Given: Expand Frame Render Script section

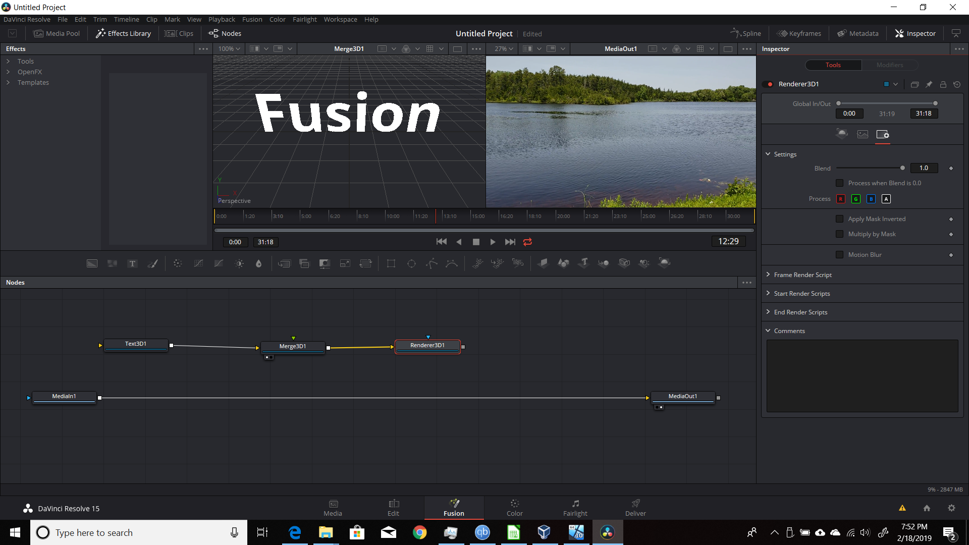Looking at the screenshot, I should coord(768,275).
